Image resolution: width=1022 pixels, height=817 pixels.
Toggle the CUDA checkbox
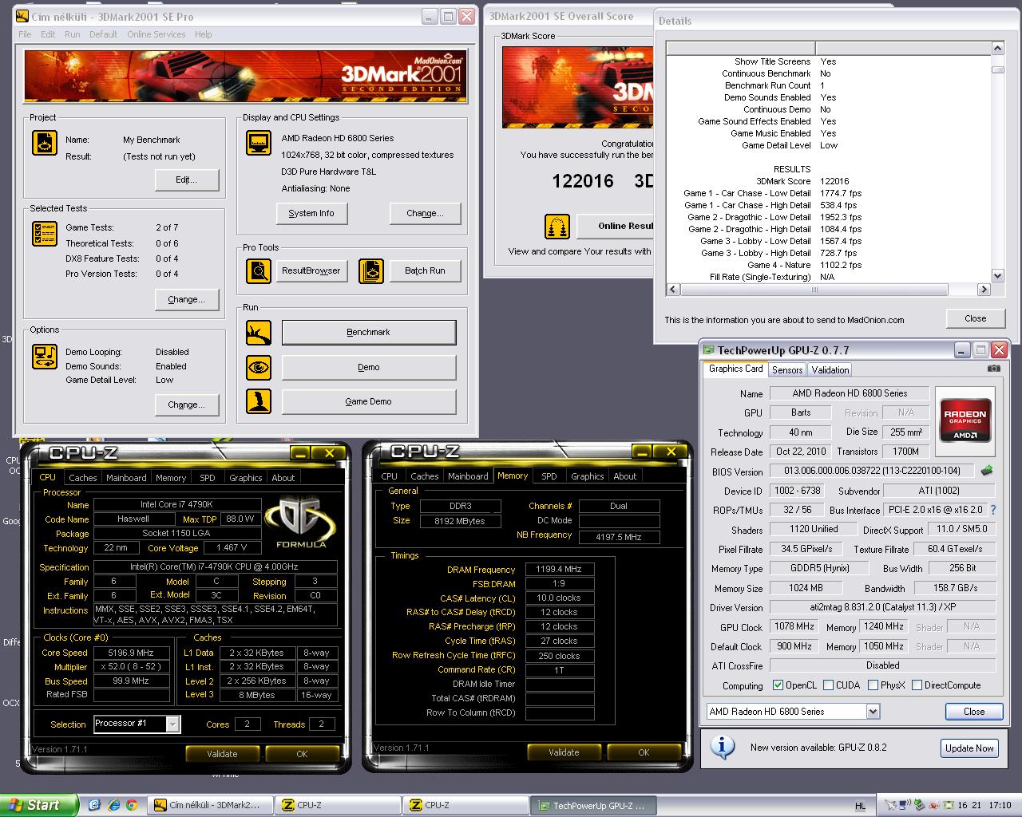click(x=828, y=685)
